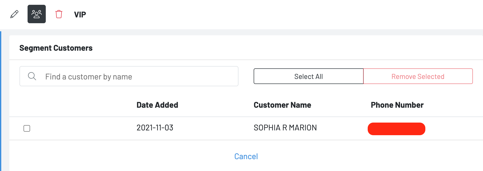Open the segment customers group icon
483x171 pixels.
coord(37,14)
